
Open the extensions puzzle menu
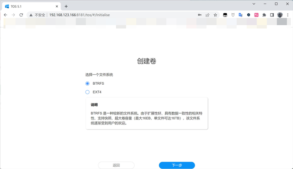click(x=264, y=15)
